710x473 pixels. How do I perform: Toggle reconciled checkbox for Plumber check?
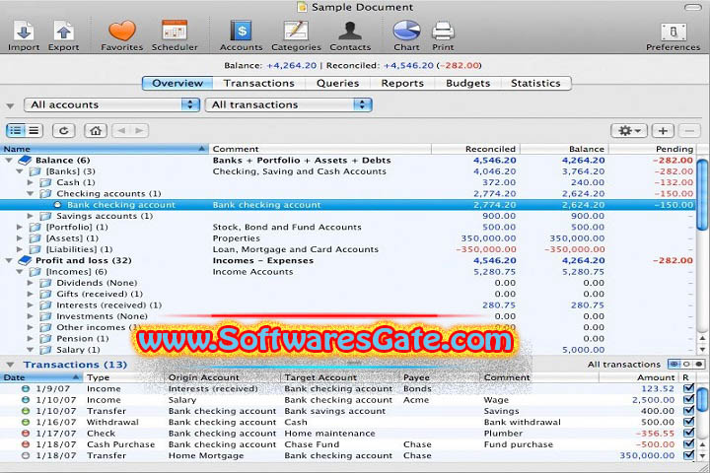(x=688, y=433)
